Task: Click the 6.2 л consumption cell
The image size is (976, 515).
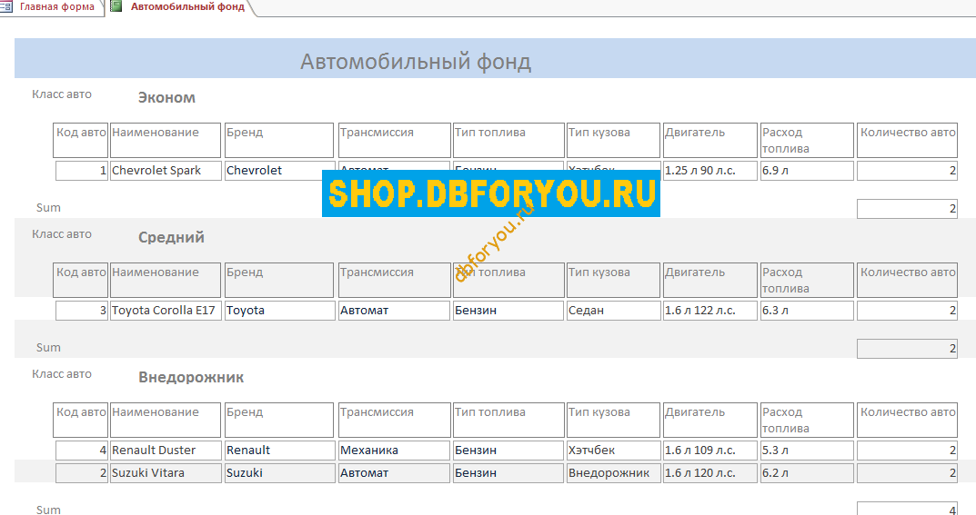Action: 807,473
